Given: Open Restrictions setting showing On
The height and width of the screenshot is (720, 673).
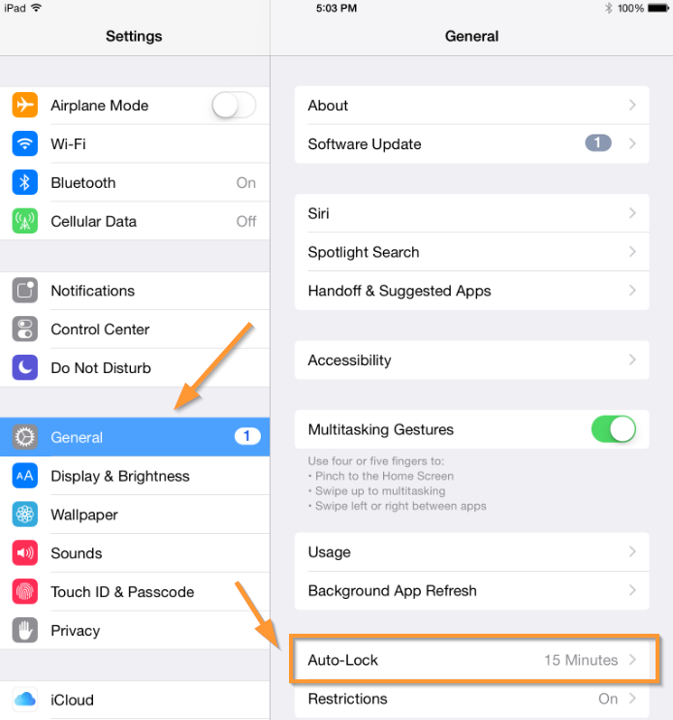Looking at the screenshot, I should click(472, 699).
